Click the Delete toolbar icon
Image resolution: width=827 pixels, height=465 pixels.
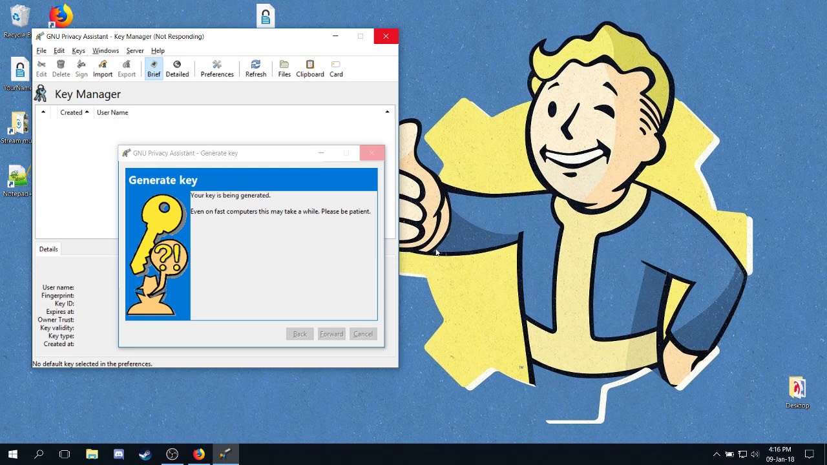coord(61,68)
